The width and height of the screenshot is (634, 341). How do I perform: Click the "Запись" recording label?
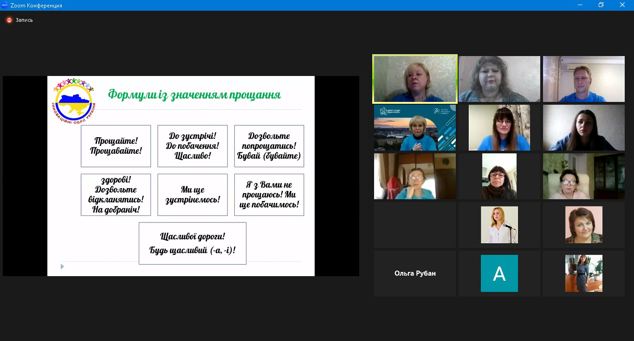coord(24,20)
